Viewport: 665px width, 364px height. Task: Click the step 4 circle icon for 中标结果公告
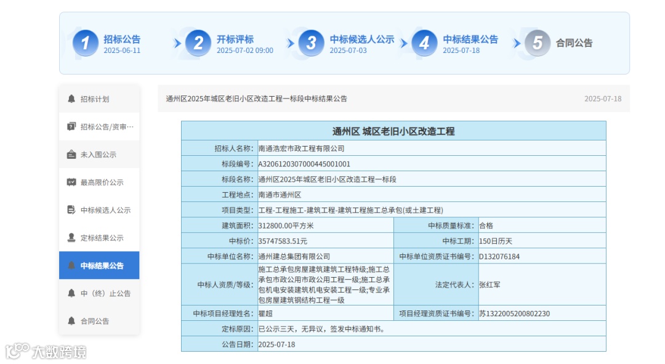point(424,43)
